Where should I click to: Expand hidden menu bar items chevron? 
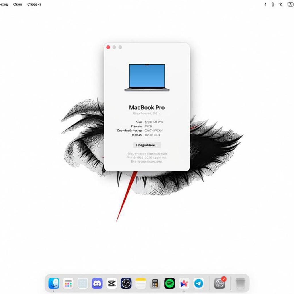click(x=265, y=4)
